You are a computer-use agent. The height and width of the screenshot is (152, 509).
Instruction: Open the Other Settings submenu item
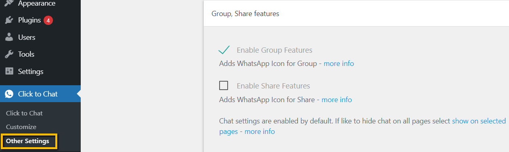coord(28,141)
